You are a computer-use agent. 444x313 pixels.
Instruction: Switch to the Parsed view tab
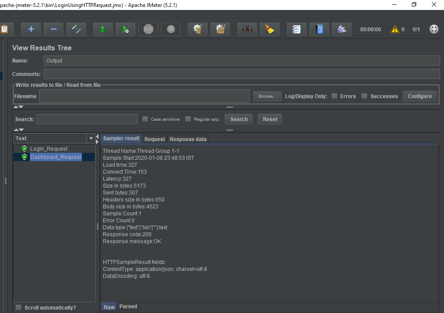click(128, 306)
